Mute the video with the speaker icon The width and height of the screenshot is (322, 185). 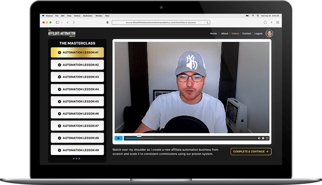point(259,138)
